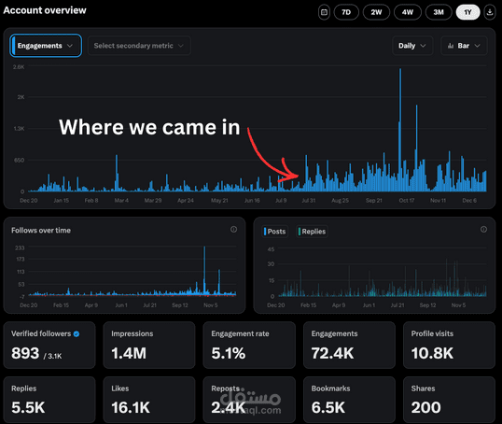
Task: Open the Daily granularity dropdown
Action: pos(412,46)
